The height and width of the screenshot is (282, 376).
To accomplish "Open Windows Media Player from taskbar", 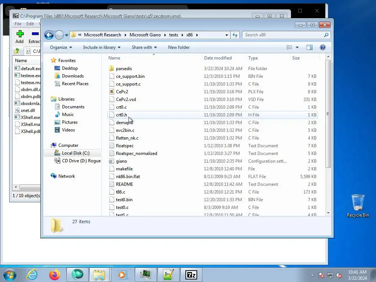I will click(123, 275).
